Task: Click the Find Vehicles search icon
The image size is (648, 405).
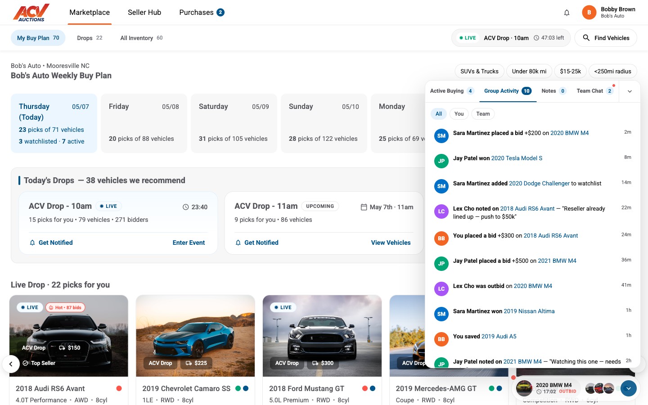Action: pyautogui.click(x=586, y=38)
